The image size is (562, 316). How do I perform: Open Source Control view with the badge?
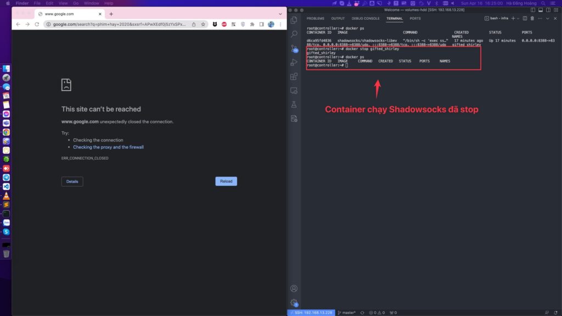[x=294, y=48]
